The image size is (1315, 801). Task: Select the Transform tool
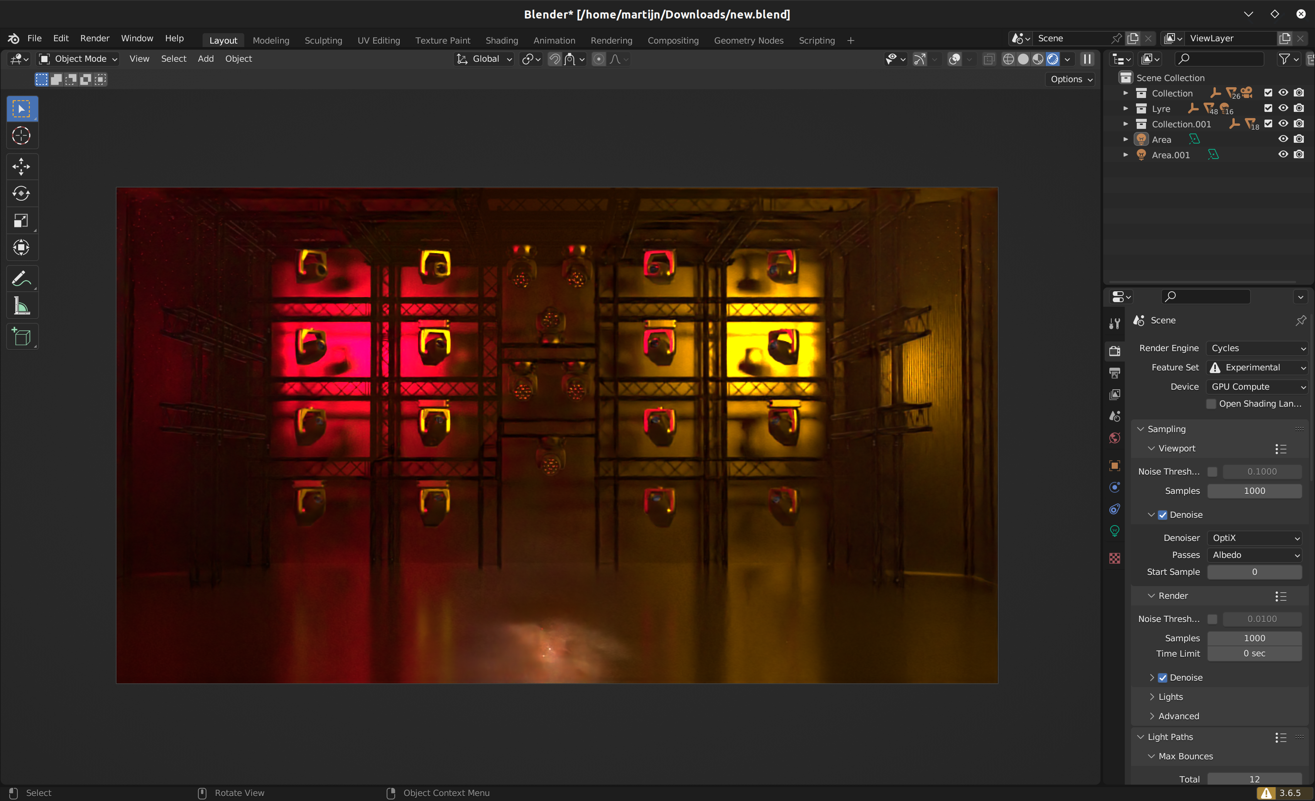coord(21,247)
